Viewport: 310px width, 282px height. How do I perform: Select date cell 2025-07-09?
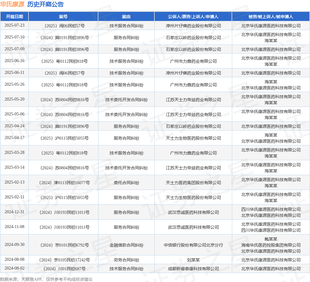coord(15,49)
